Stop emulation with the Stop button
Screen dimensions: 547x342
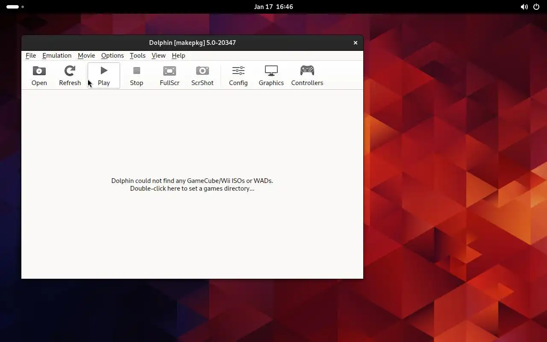[137, 76]
